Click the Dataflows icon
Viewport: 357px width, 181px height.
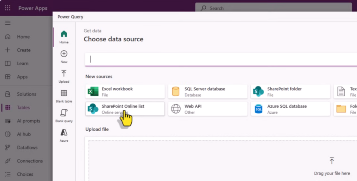8,147
